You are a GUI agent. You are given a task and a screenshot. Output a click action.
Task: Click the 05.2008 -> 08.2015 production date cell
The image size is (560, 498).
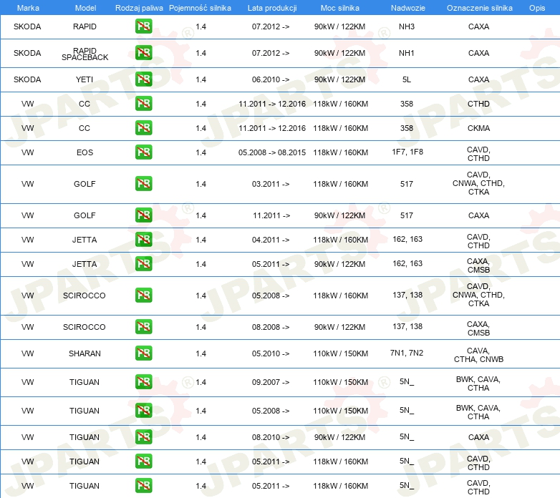(271, 152)
